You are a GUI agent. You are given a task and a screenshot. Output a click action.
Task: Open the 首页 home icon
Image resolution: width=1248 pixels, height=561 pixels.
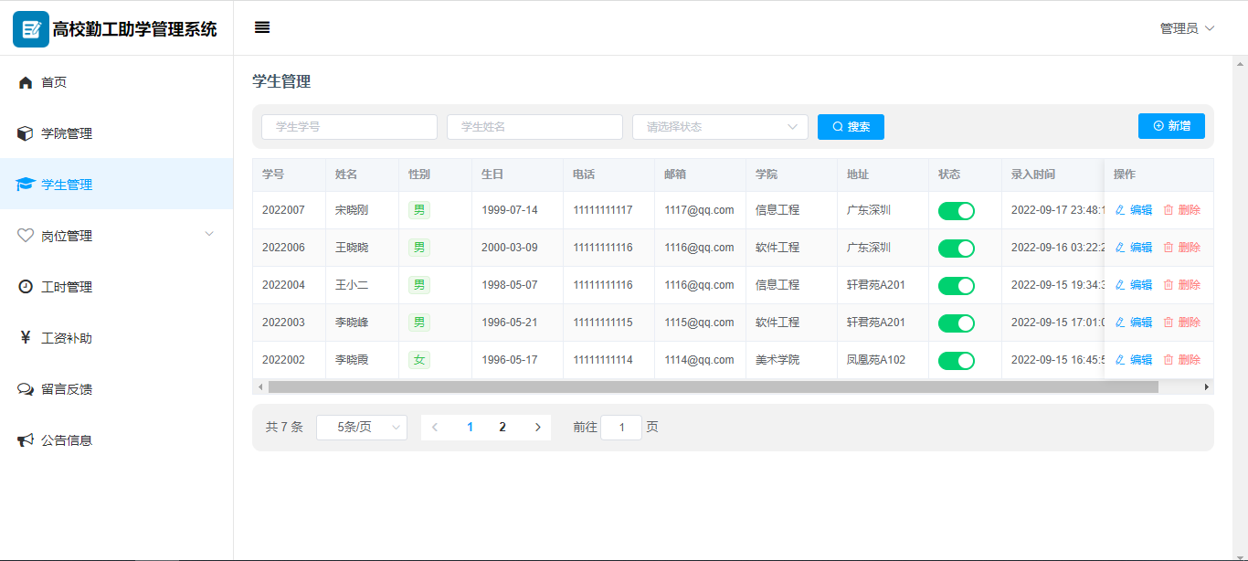coord(26,82)
